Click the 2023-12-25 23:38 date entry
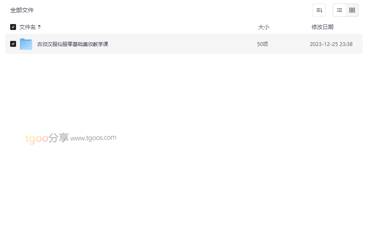The width and height of the screenshot is (369, 227). pos(331,44)
